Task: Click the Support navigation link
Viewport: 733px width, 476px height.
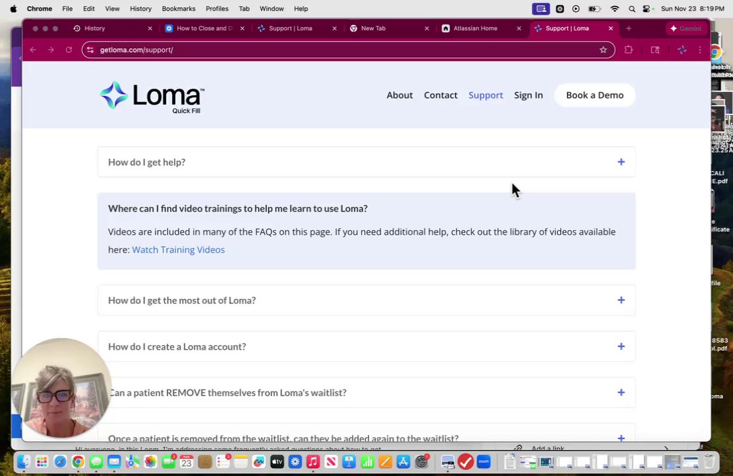Action: [x=486, y=95]
